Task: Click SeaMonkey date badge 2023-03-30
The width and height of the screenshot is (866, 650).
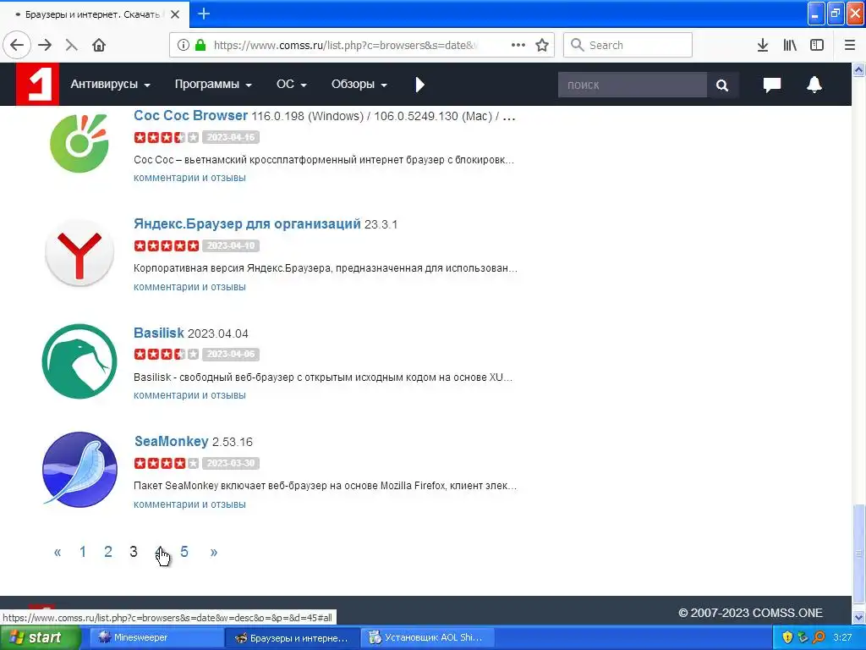Action: click(x=231, y=463)
